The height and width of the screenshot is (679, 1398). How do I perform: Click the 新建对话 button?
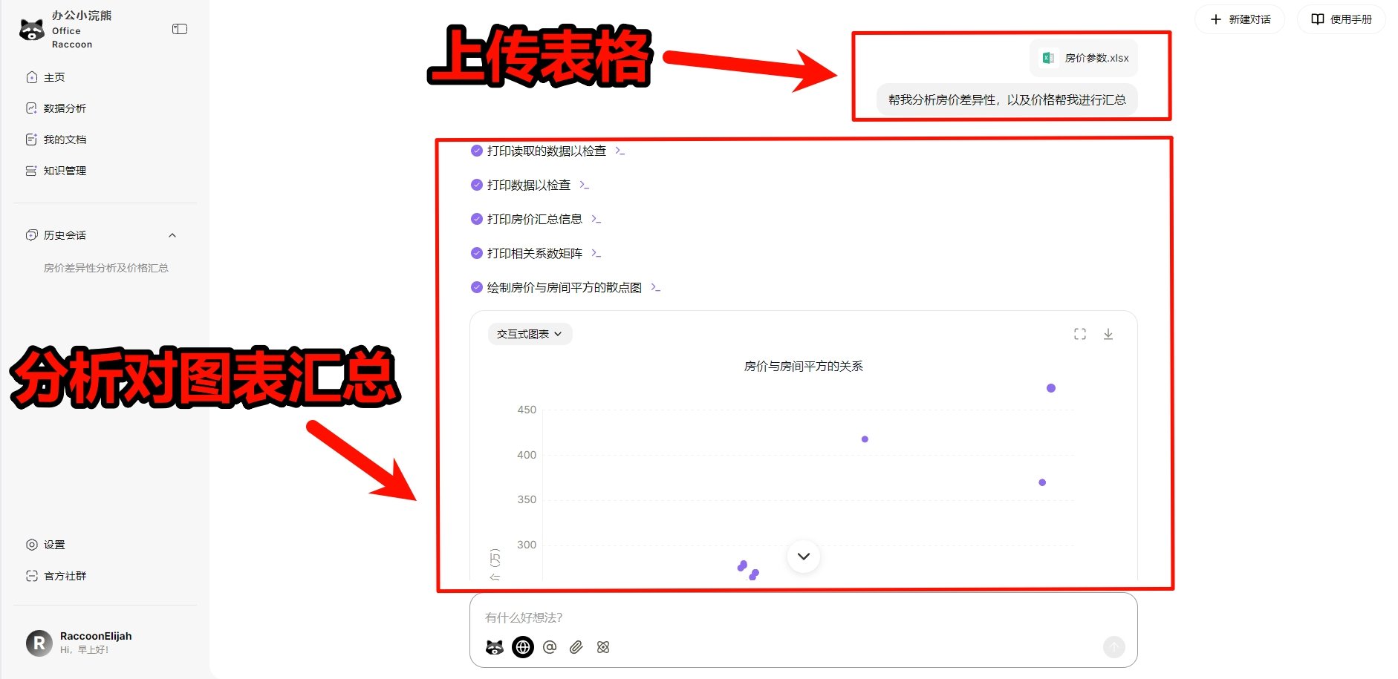point(1239,19)
